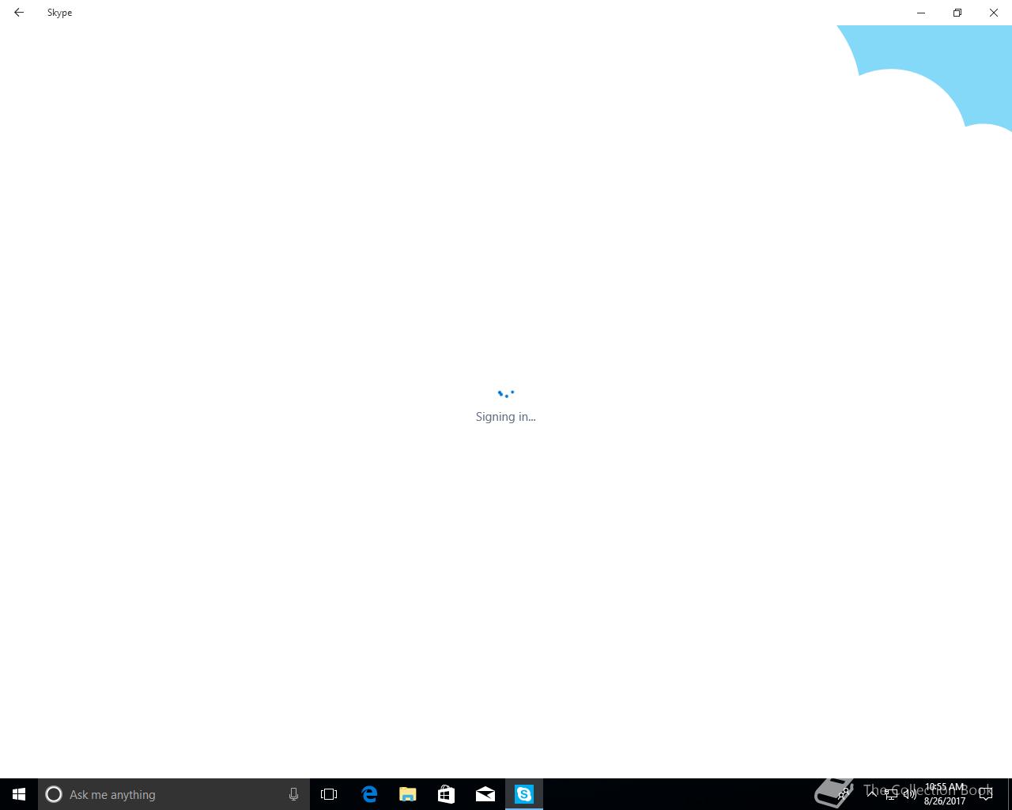Open the clock showing 10:55 AM

click(x=945, y=794)
